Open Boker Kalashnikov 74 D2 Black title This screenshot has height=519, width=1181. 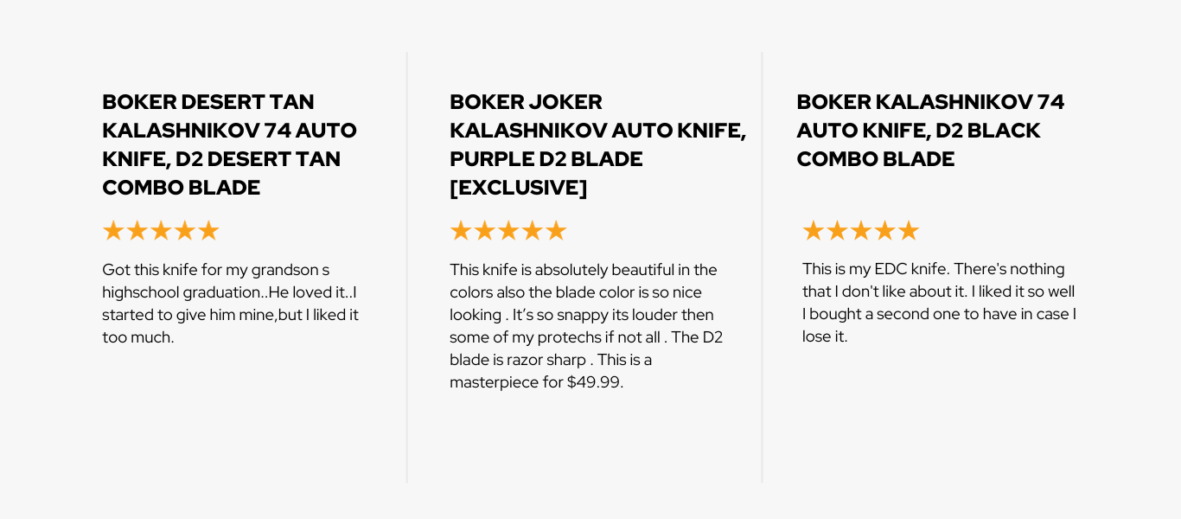tap(930, 131)
